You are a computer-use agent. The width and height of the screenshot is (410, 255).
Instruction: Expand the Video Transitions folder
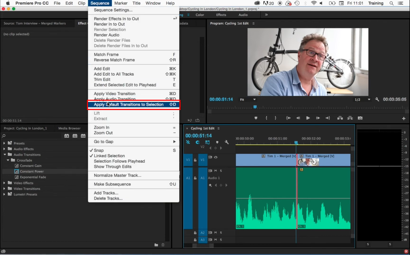click(x=4, y=189)
